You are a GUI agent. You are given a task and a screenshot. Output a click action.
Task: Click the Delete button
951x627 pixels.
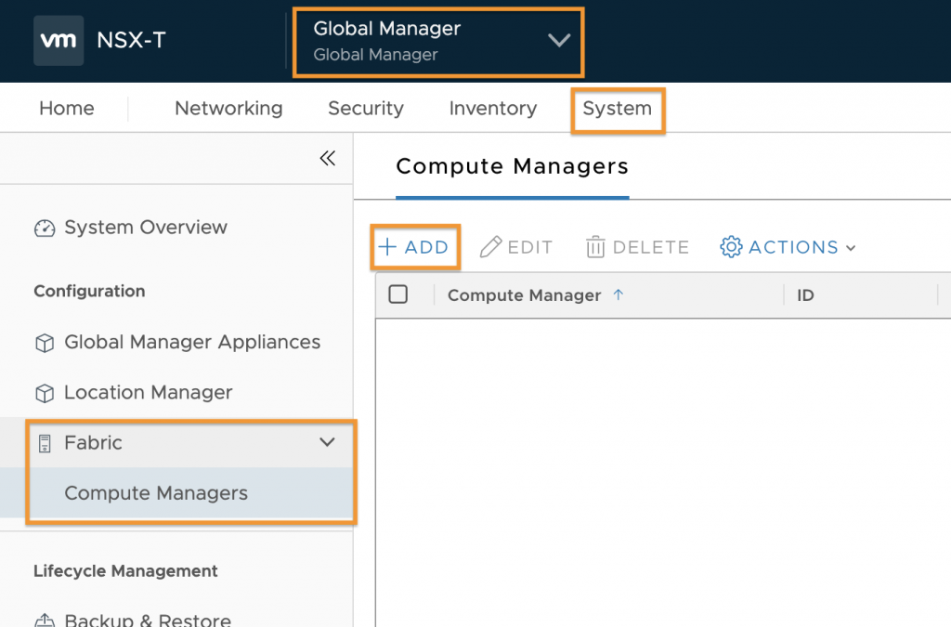[637, 247]
